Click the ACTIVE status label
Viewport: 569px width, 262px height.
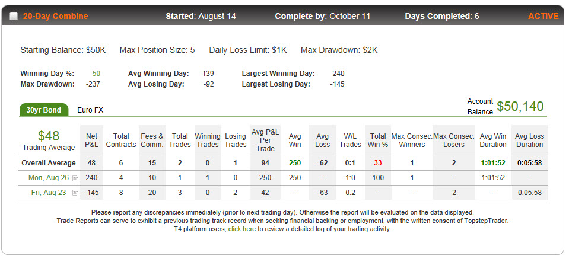point(543,17)
